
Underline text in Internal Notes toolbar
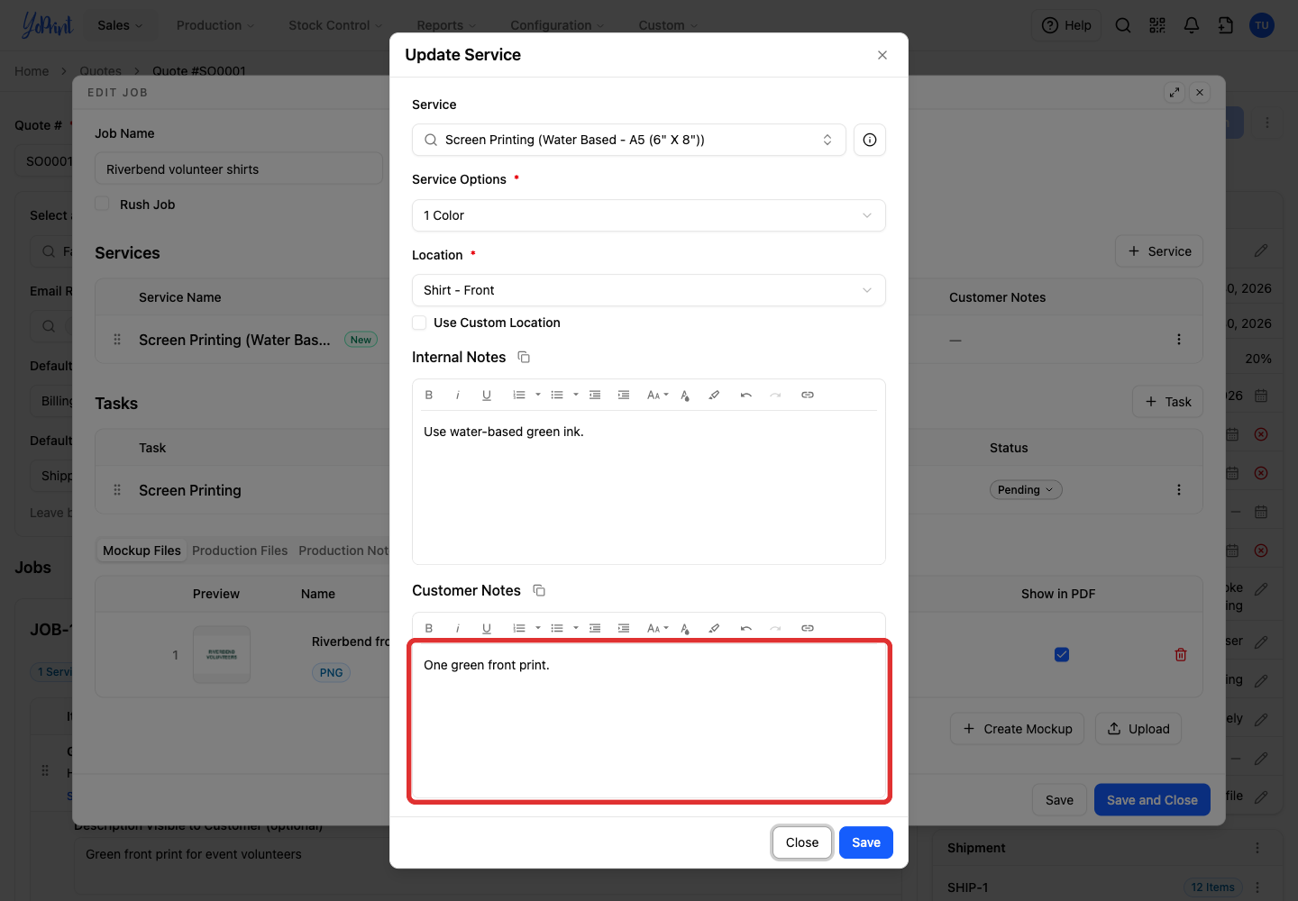[x=487, y=395]
